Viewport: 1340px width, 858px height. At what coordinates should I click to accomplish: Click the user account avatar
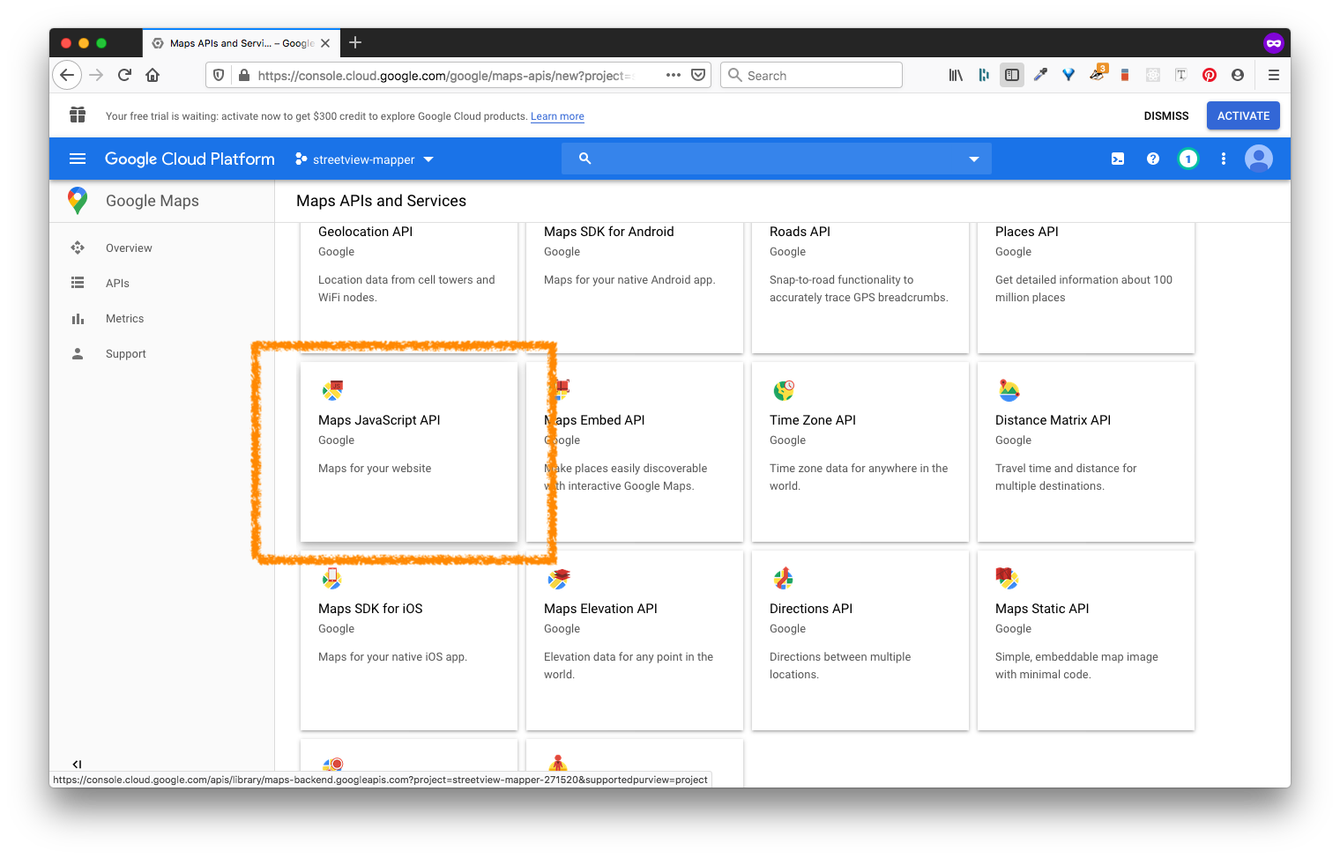[x=1258, y=159]
